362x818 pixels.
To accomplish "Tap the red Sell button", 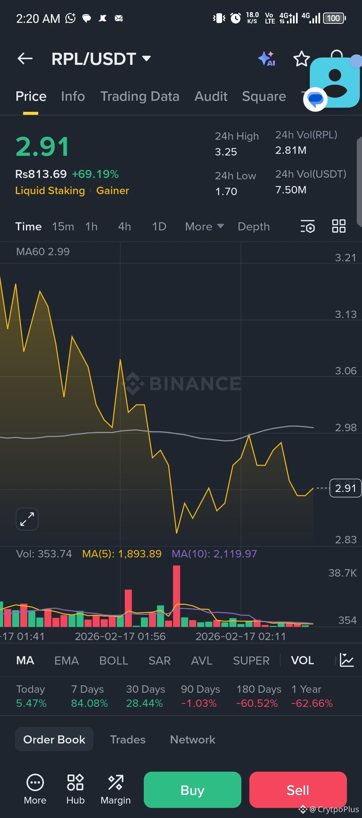I will click(x=298, y=790).
